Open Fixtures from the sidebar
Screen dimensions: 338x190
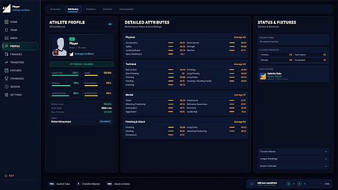coord(20,71)
